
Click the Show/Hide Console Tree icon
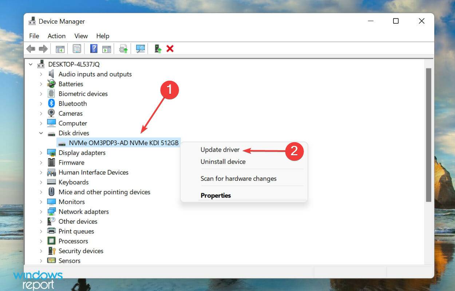pos(60,48)
